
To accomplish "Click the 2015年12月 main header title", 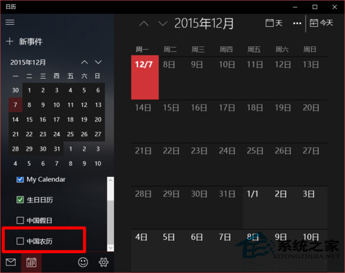I will pyautogui.click(x=204, y=23).
